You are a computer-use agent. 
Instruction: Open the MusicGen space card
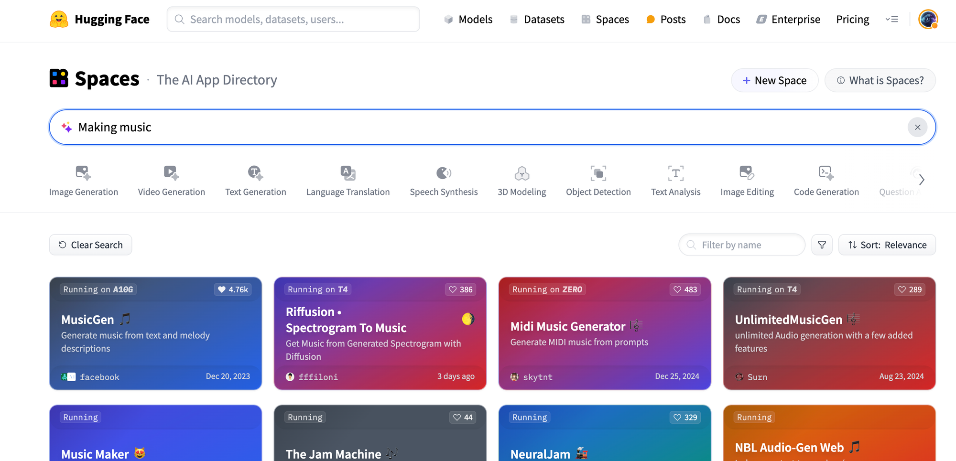tap(155, 333)
